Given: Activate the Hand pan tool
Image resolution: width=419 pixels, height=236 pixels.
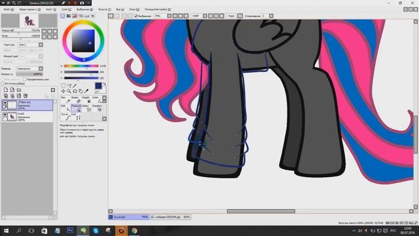Looking at the screenshot, I should (x=81, y=91).
